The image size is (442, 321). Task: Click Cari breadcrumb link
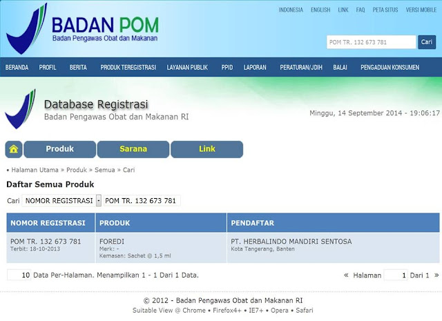tap(129, 170)
